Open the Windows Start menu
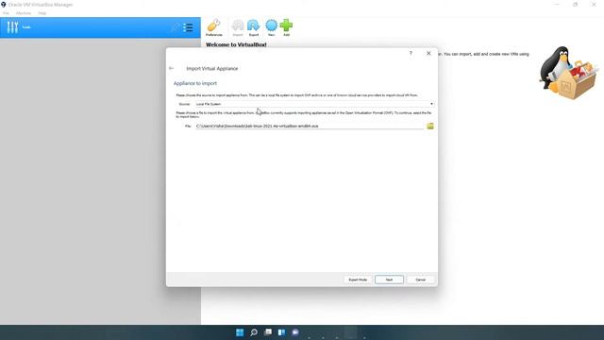Viewport: 604px width, 340px height. tap(240, 332)
